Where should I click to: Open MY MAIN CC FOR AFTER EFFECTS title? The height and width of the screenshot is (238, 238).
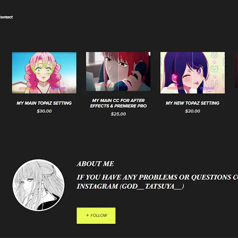click(x=118, y=103)
